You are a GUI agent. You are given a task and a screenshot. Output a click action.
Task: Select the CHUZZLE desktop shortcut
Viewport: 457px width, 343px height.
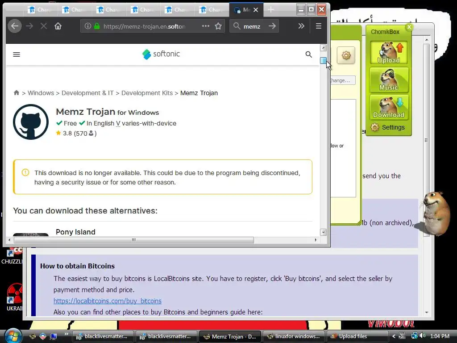pos(12,256)
